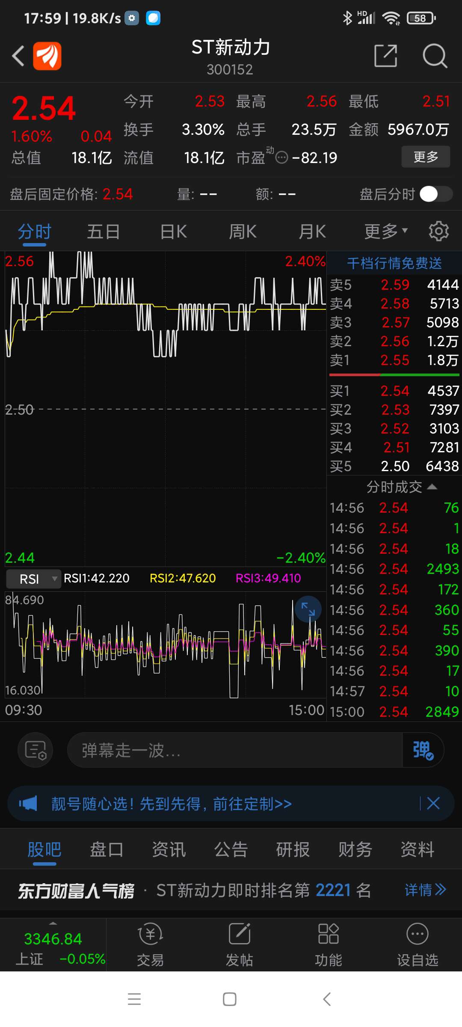Open the 资讯 tab
This screenshot has height=1027, width=462.
169,849
